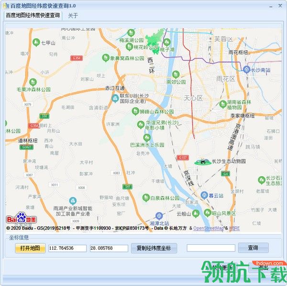Click the 湘潭北站 station icon
This screenshot has height=286, width=287.
click(159, 217)
